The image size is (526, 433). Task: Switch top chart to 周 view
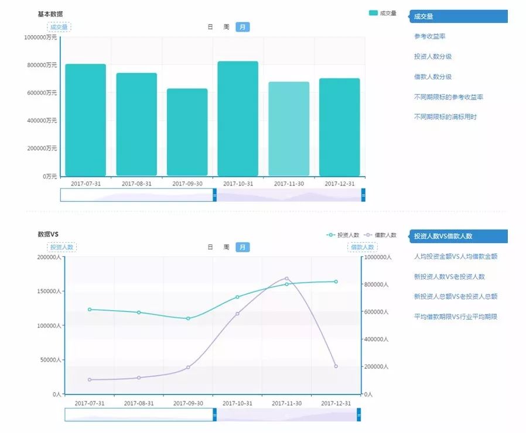click(227, 27)
